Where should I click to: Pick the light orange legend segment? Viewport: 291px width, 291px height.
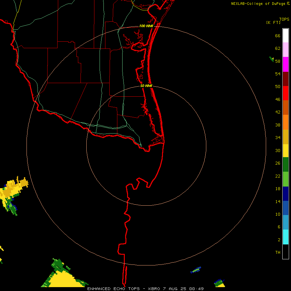(286, 122)
